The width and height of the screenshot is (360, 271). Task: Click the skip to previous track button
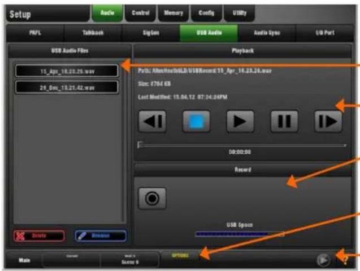[153, 121]
